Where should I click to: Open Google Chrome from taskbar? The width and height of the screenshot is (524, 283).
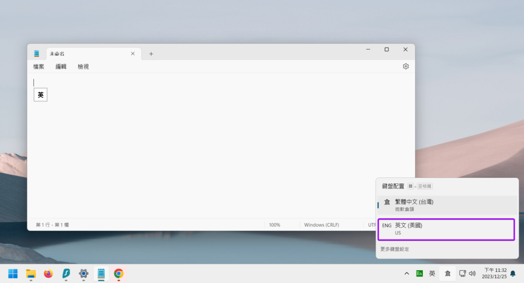(x=119, y=274)
